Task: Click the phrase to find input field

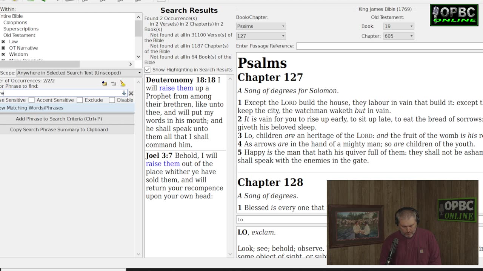Action: tap(63, 93)
